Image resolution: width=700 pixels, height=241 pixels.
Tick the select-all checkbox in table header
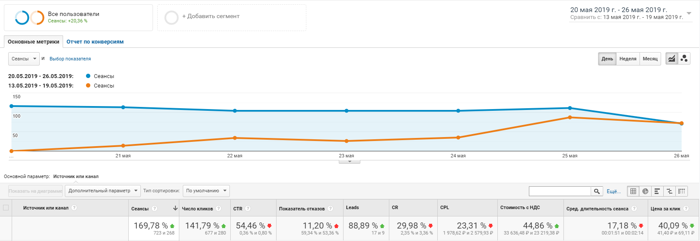pos(6,208)
